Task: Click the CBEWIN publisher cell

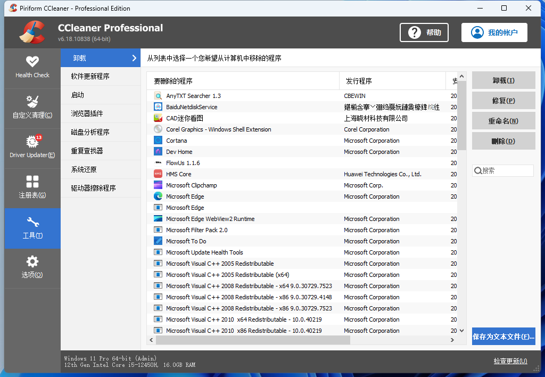Action: coord(354,96)
